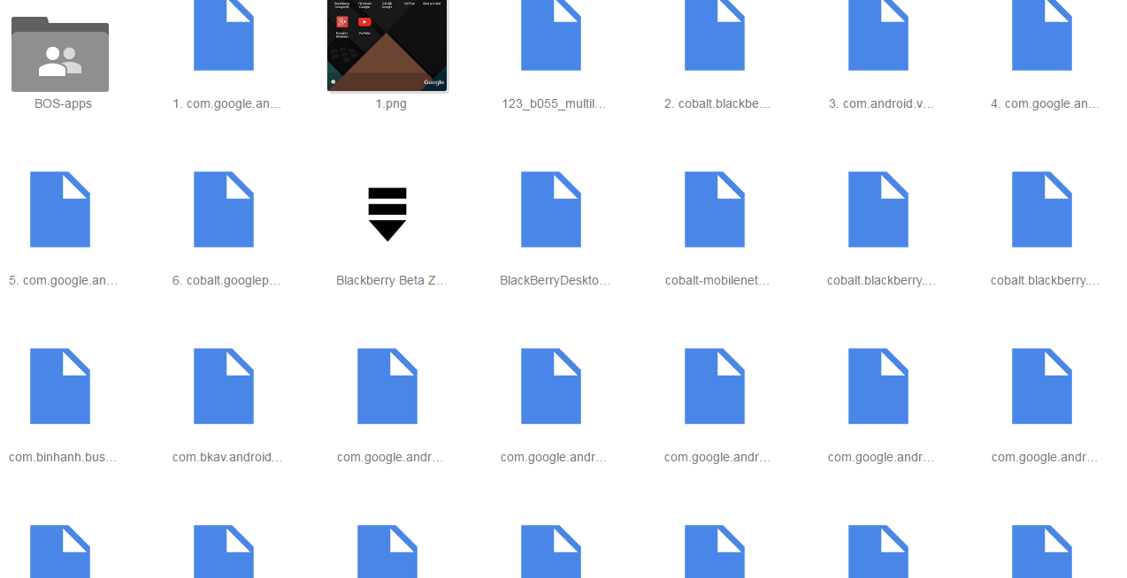Select the "3. com.android.v…" file icon
The width and height of the screenshot is (1127, 578).
click(x=878, y=35)
